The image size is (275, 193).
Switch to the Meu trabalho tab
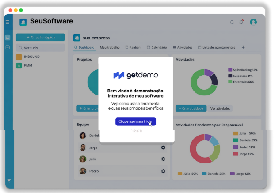pyautogui.click(x=110, y=47)
